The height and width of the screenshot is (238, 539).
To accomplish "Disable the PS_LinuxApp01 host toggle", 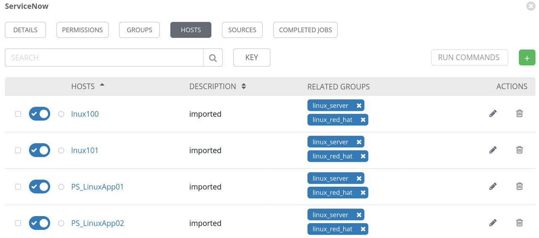I will pyautogui.click(x=40, y=187).
